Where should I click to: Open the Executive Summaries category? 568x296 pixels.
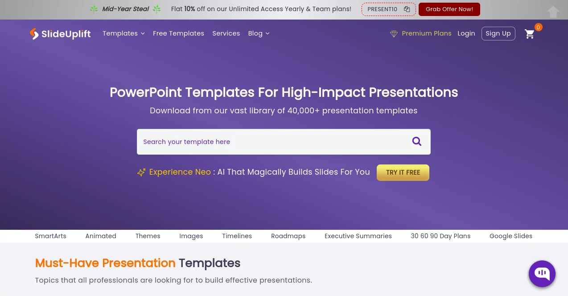[x=358, y=236]
